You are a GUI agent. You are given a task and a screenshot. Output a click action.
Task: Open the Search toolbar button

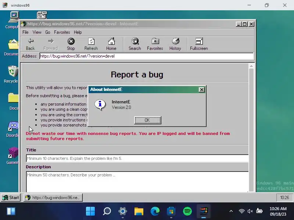click(135, 44)
